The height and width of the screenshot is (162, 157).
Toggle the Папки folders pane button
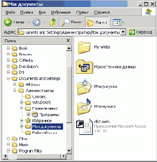pos(97,22)
